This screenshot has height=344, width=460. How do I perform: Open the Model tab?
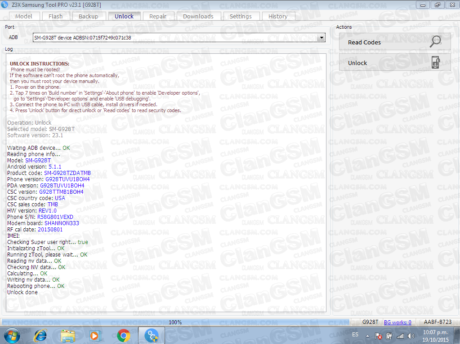[x=24, y=17]
